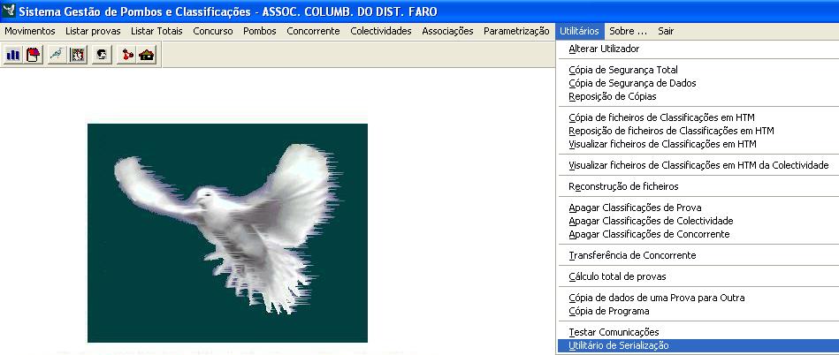The height and width of the screenshot is (355, 839).
Task: Click the blue bar chart toolbar icon
Action: click(x=13, y=55)
